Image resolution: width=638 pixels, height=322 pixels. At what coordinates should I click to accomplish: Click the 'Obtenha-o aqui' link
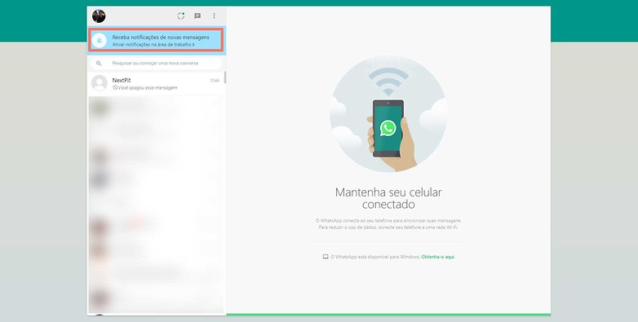coord(438,257)
